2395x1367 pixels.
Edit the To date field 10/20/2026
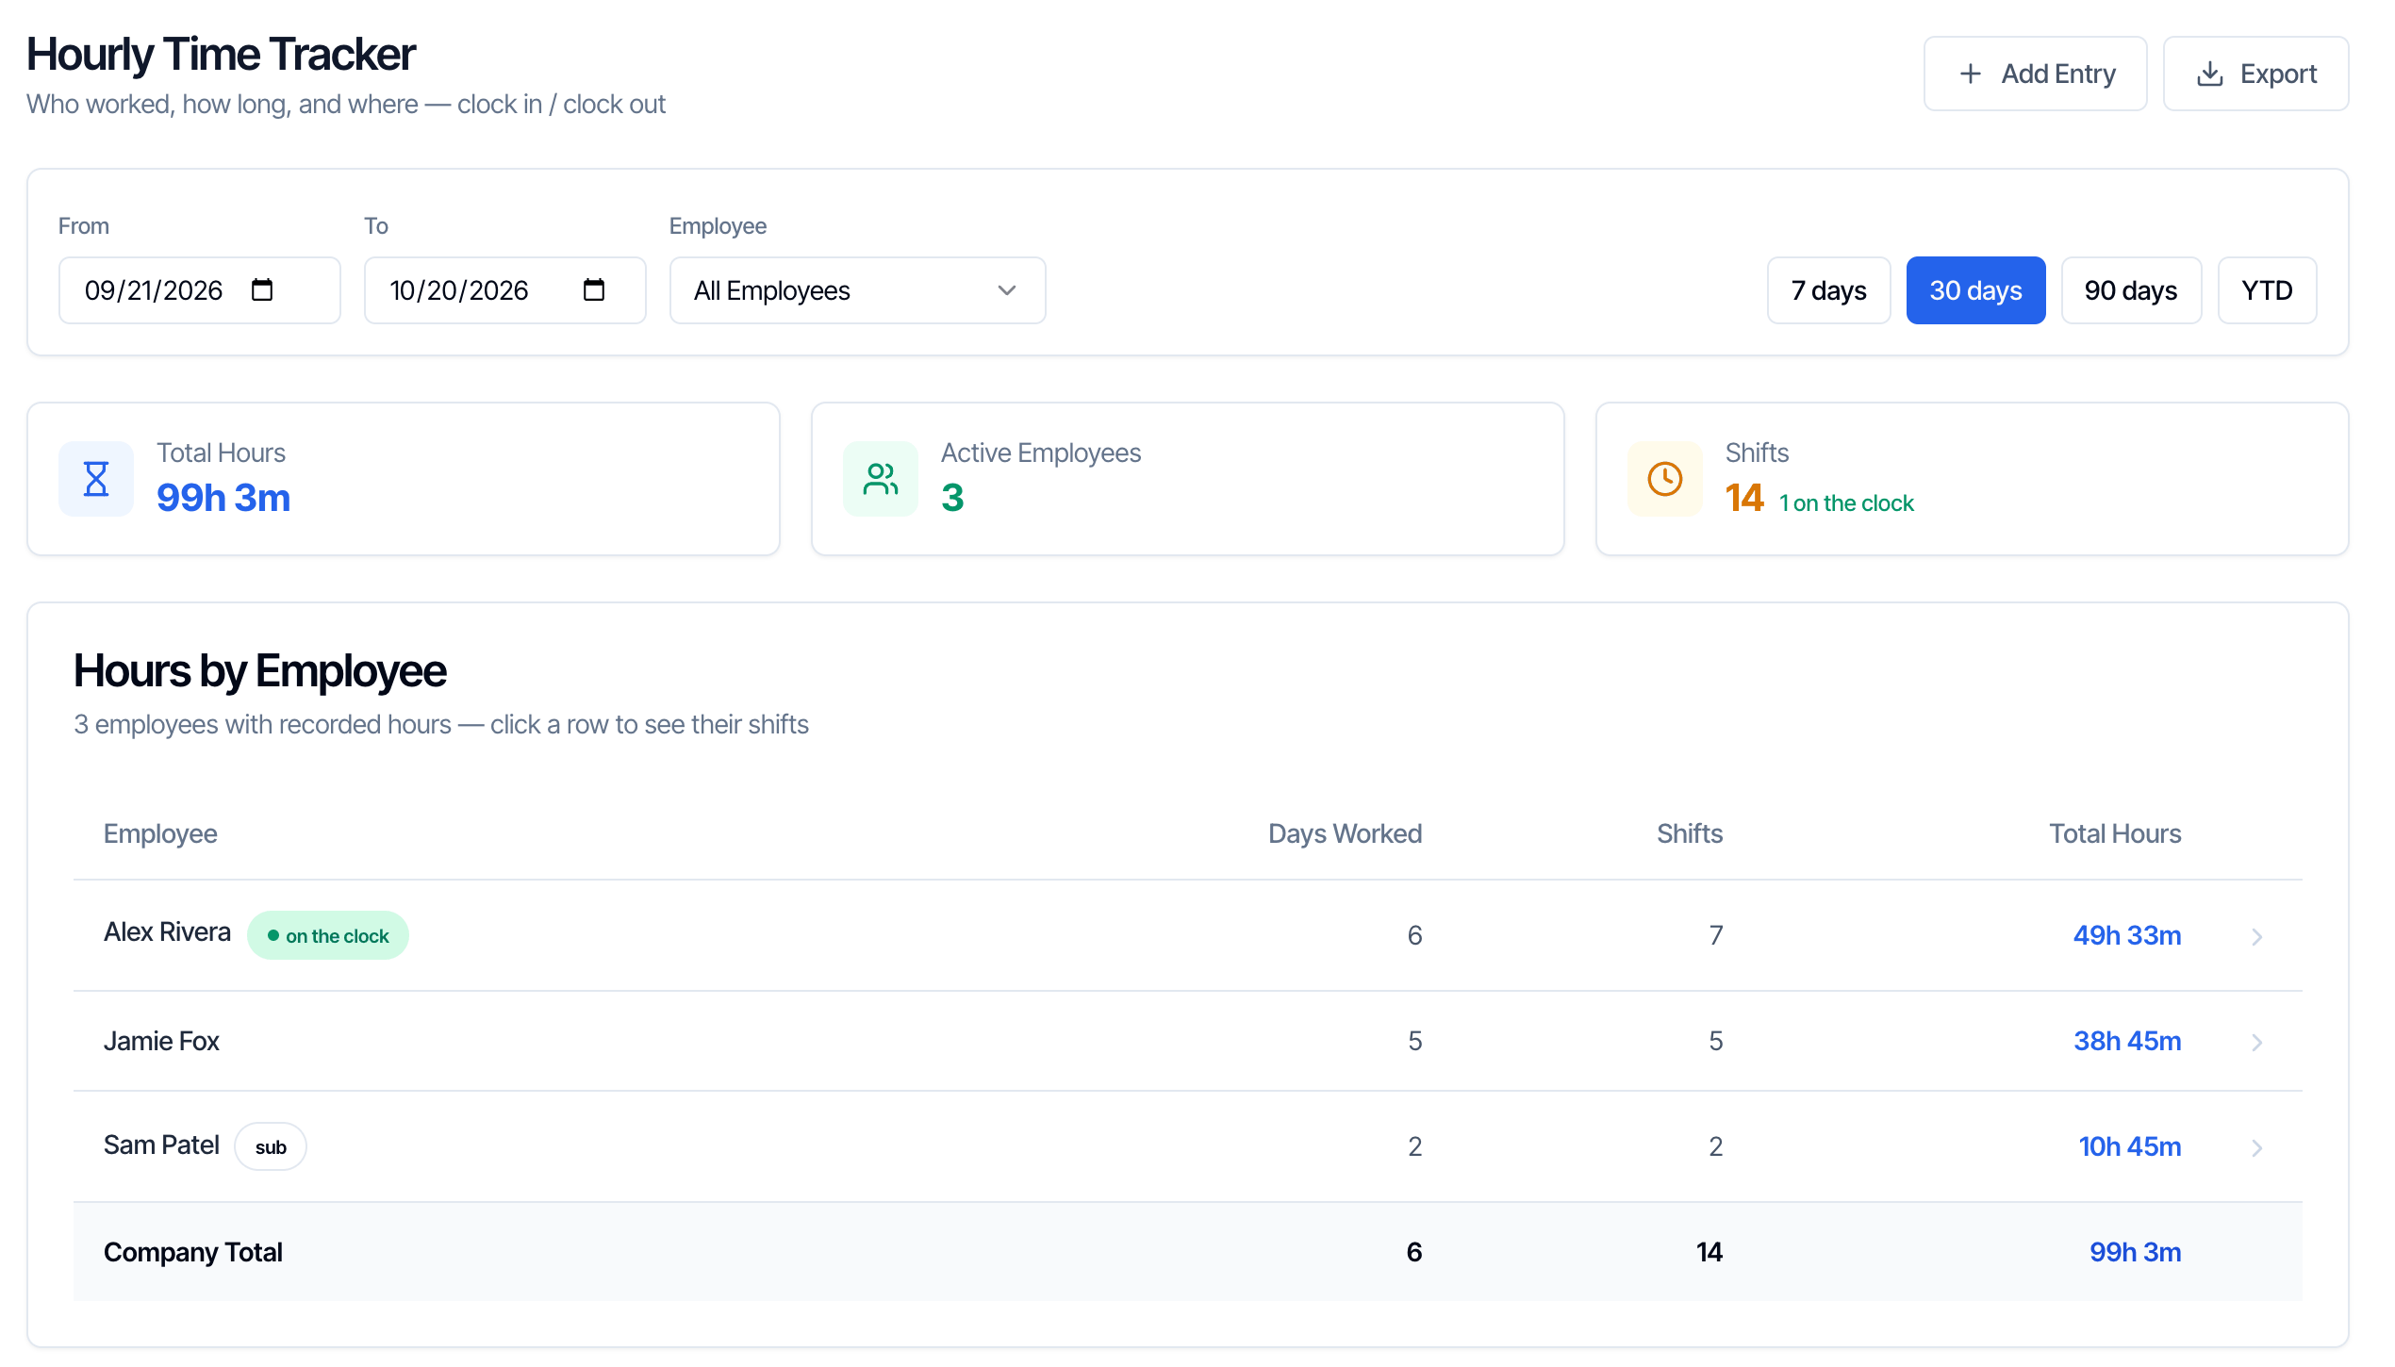click(x=504, y=290)
